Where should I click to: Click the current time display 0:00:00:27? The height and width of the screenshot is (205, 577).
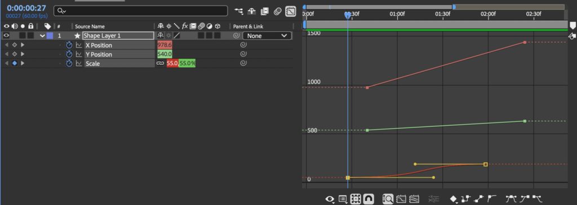[x=26, y=8]
